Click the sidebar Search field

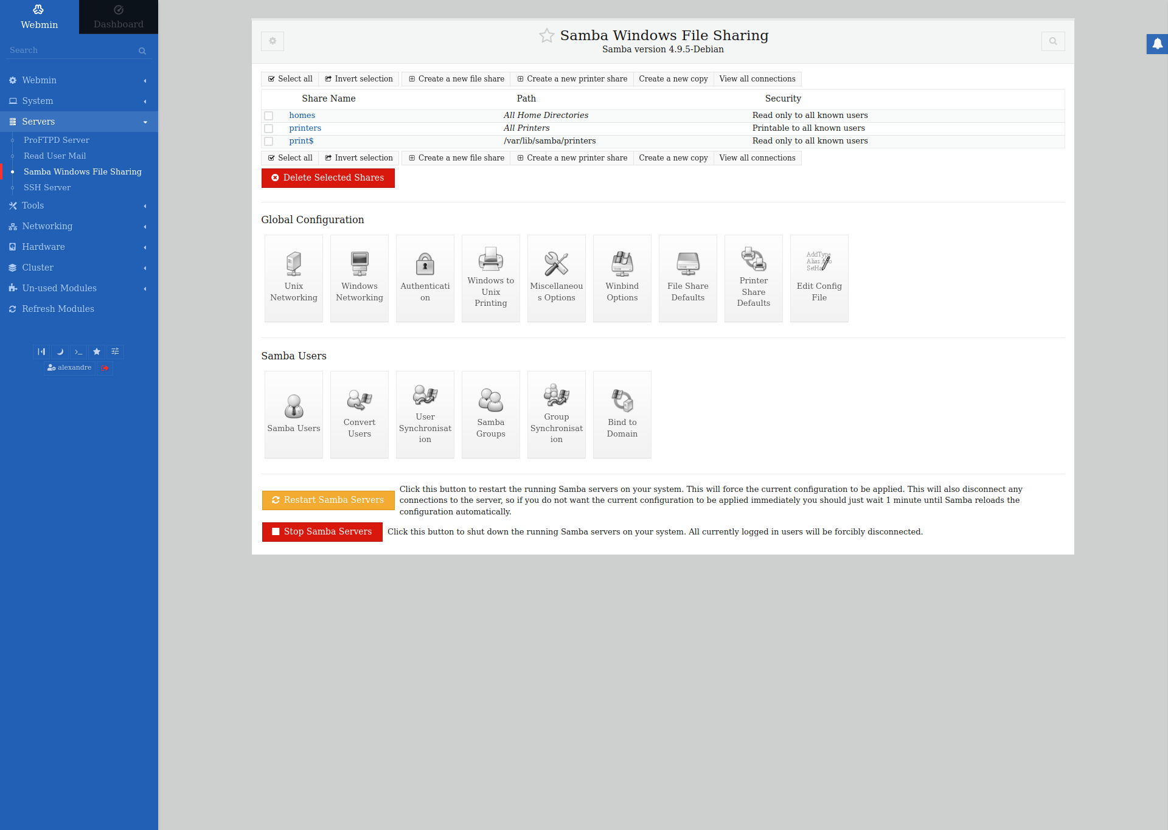tap(72, 50)
